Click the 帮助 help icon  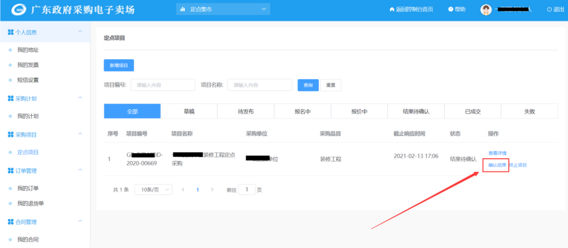[x=450, y=9]
